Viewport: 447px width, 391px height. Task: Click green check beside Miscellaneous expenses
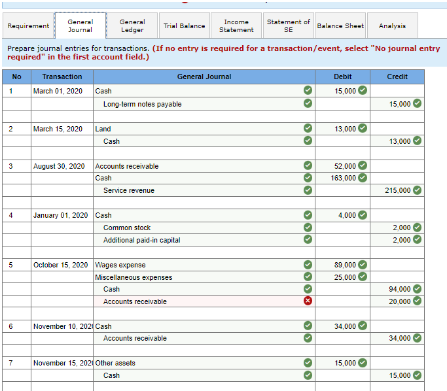point(308,277)
